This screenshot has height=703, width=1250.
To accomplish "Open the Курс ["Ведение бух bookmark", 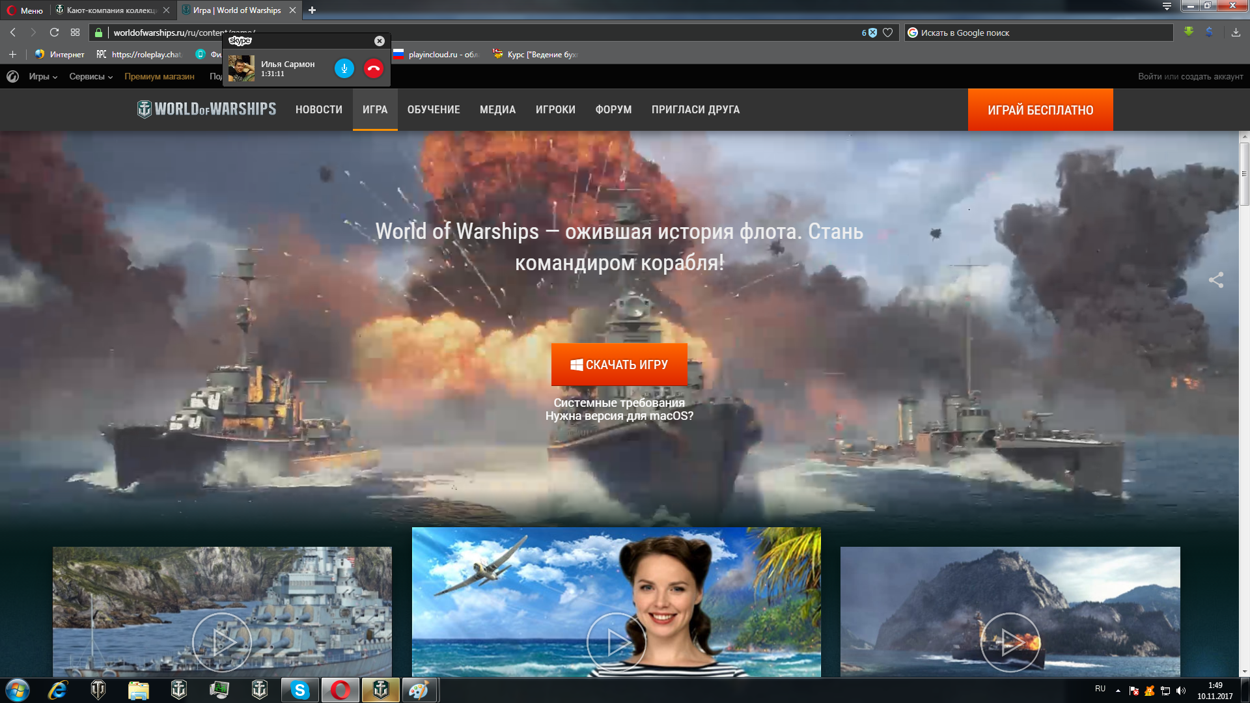I will pos(535,55).
